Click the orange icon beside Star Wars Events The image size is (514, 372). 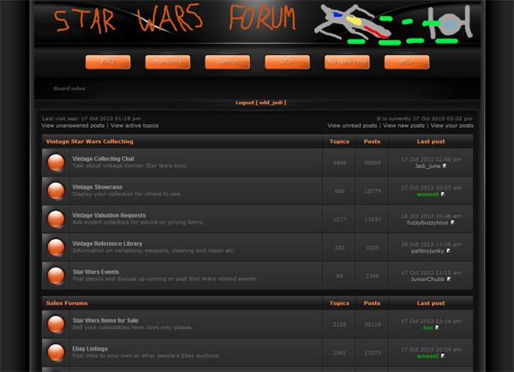tap(56, 275)
